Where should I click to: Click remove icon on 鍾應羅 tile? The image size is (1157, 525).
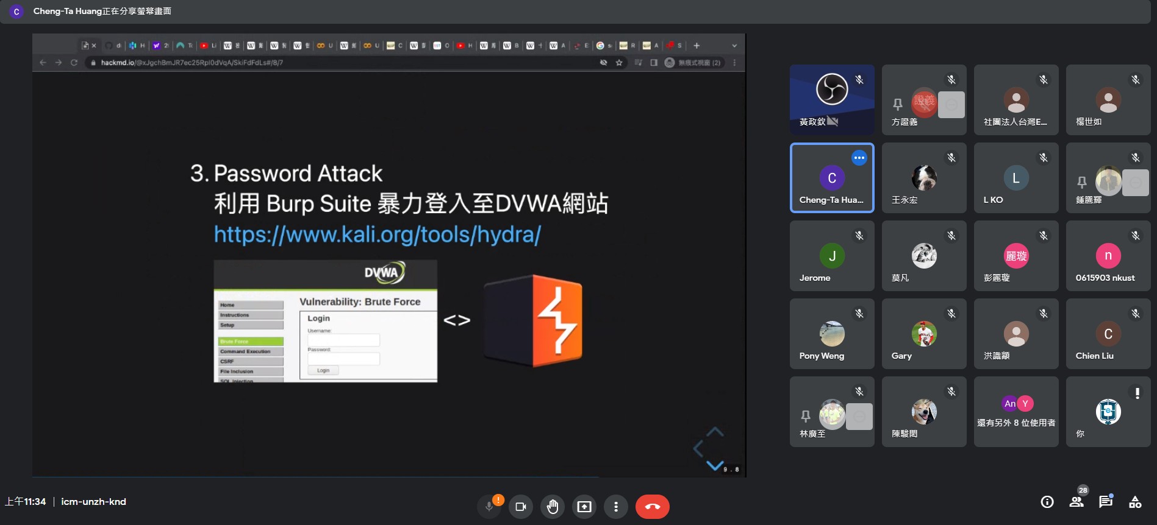coord(1136,183)
